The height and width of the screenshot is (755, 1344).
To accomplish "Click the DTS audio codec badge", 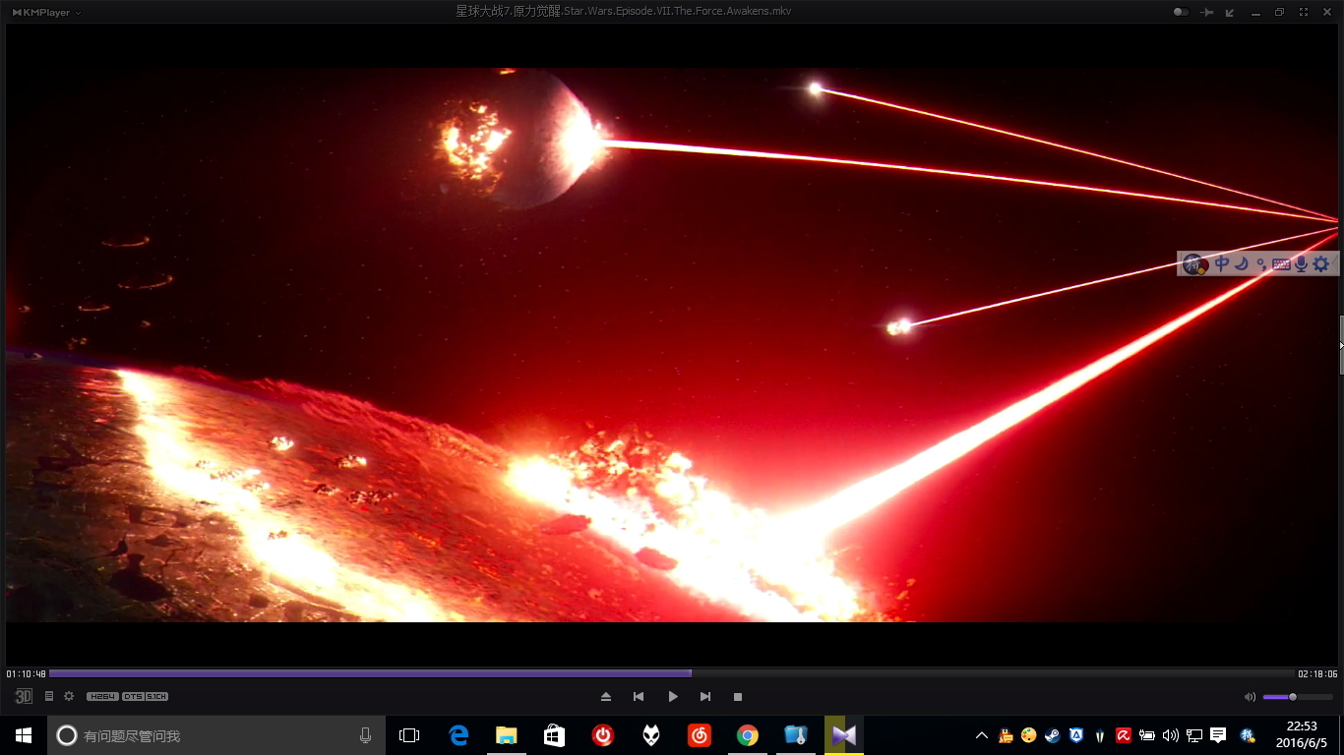I will point(133,696).
